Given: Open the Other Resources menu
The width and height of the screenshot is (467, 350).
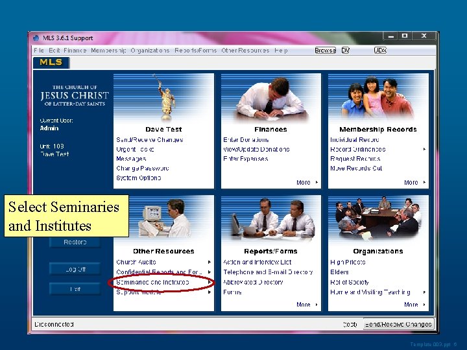Looking at the screenshot, I should tap(245, 51).
